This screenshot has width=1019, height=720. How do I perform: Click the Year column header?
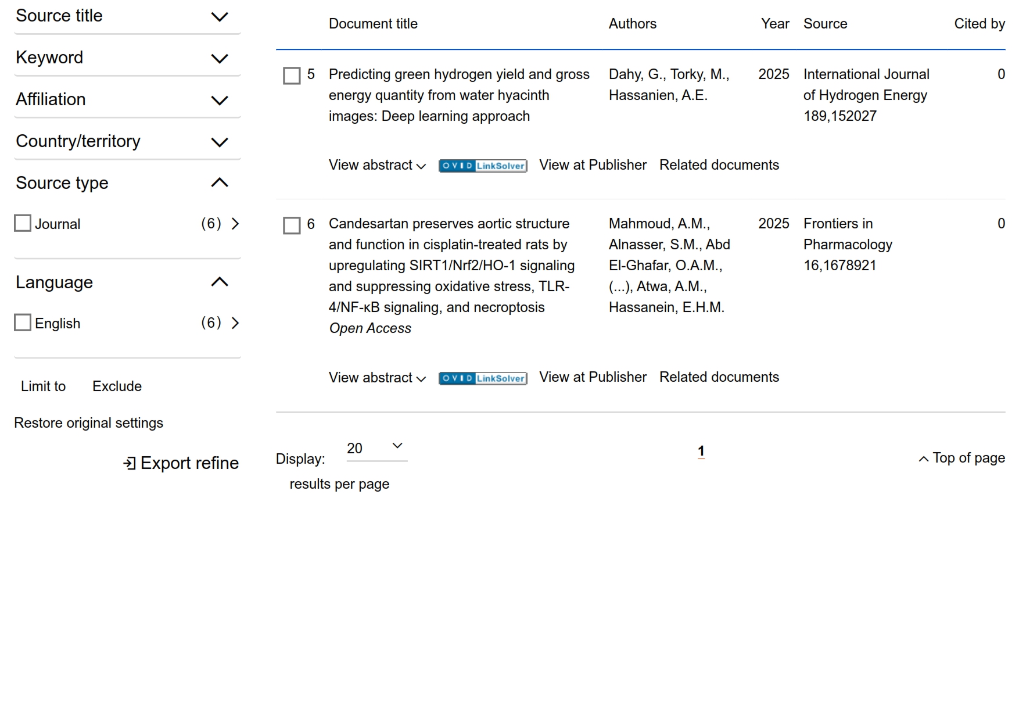coord(774,24)
